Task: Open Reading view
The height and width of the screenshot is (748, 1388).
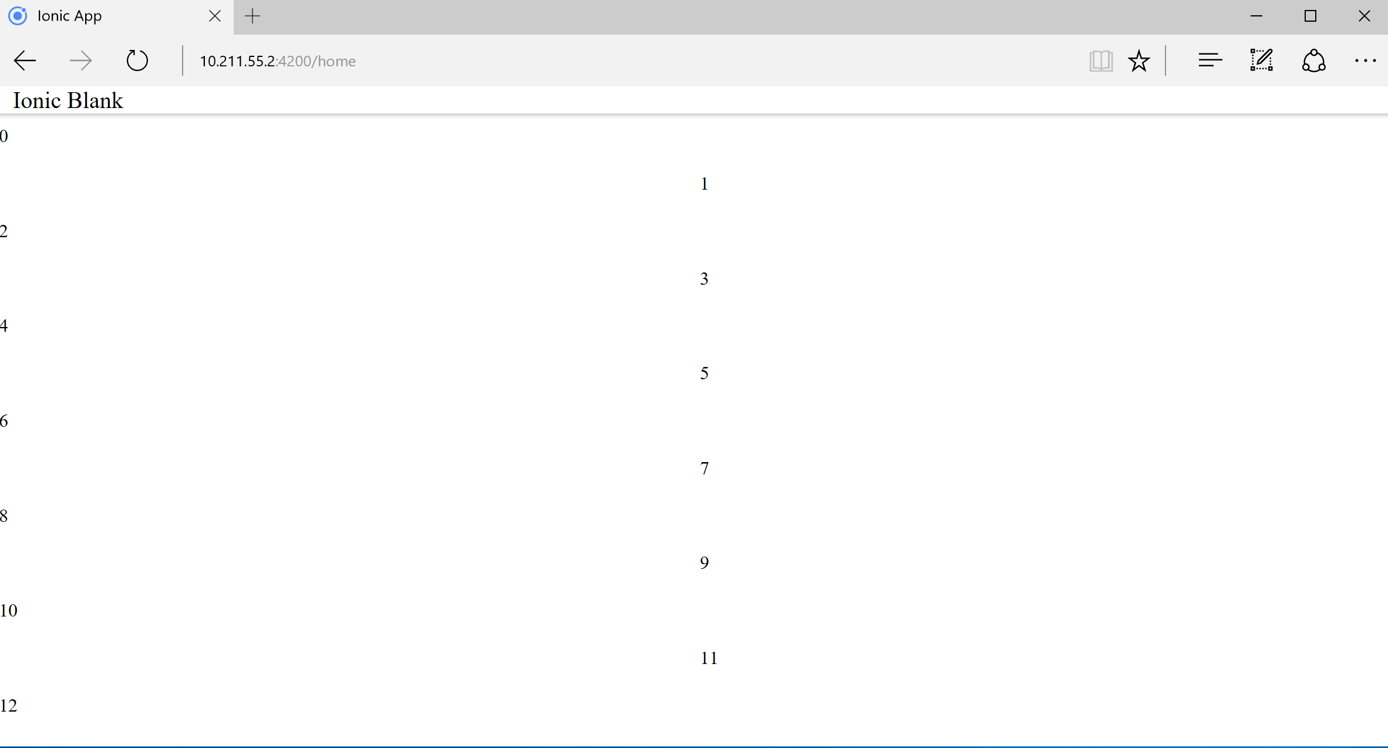Action: (1101, 60)
